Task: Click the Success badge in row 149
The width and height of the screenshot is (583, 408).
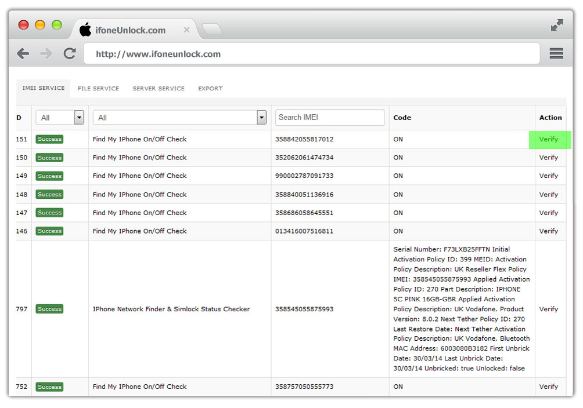Action: 49,176
